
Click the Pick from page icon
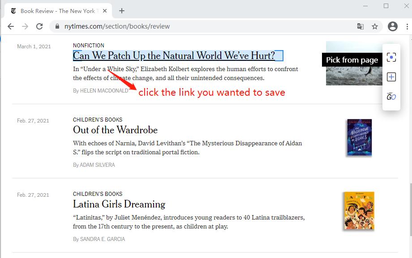coord(391,57)
